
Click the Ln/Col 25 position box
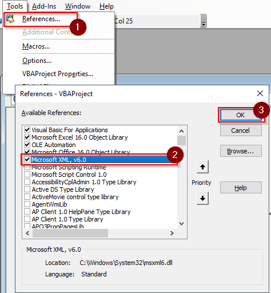click(x=157, y=21)
